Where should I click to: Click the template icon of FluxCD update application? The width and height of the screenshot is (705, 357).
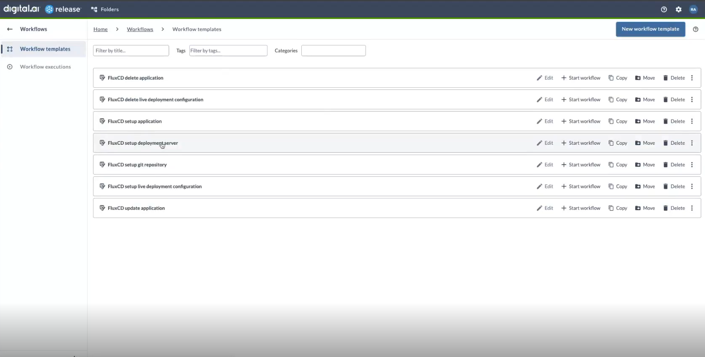(x=102, y=208)
